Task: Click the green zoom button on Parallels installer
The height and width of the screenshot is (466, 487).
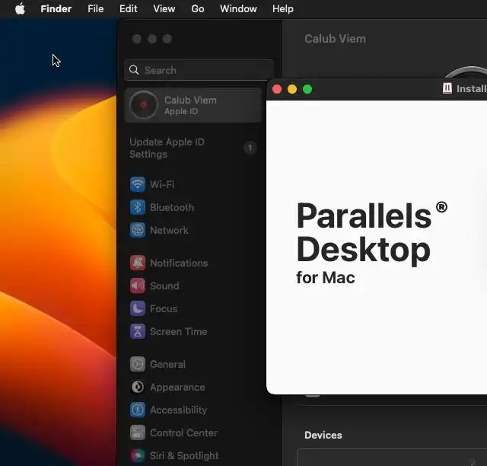Action: (x=307, y=89)
